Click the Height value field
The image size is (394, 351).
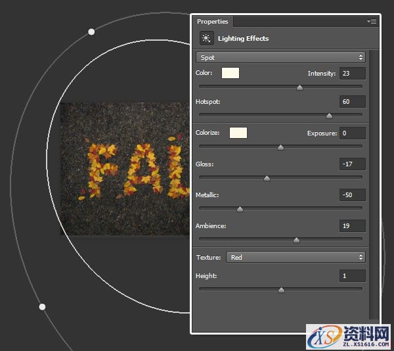tap(353, 275)
